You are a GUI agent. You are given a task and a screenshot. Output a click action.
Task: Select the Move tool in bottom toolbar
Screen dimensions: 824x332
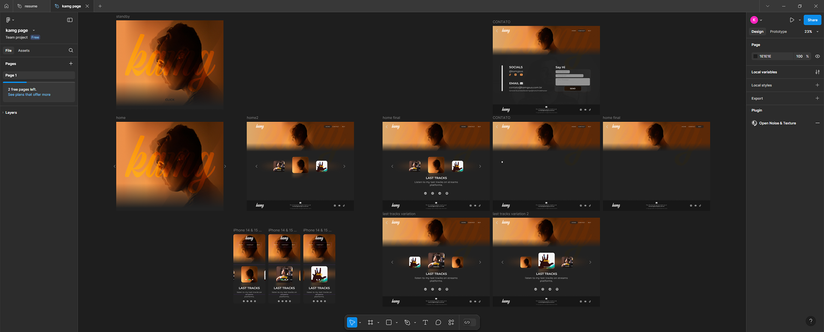click(352, 323)
